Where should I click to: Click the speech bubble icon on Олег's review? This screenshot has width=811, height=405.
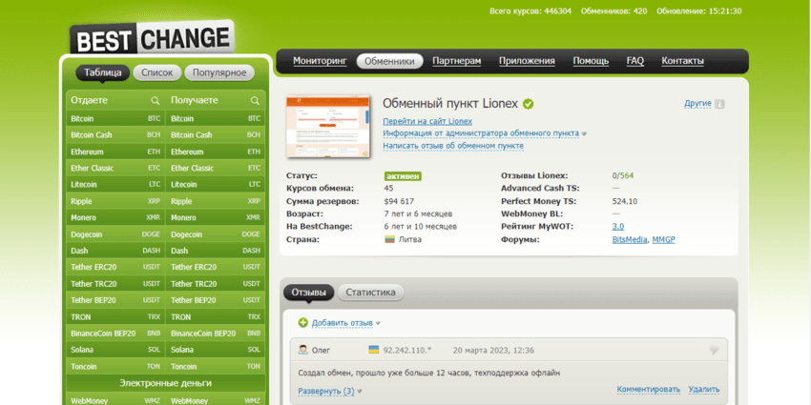[714, 351]
